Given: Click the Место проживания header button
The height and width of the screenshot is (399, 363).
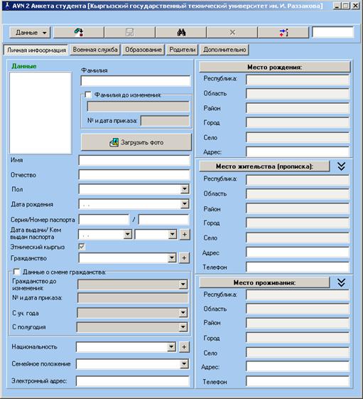Looking at the screenshot, I should [264, 282].
